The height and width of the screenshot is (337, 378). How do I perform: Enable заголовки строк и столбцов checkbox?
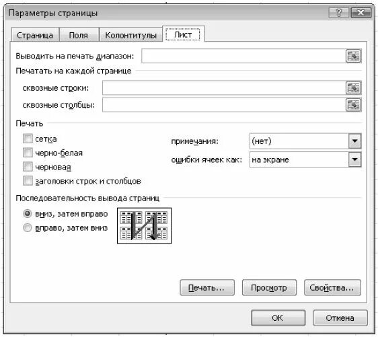click(x=28, y=180)
